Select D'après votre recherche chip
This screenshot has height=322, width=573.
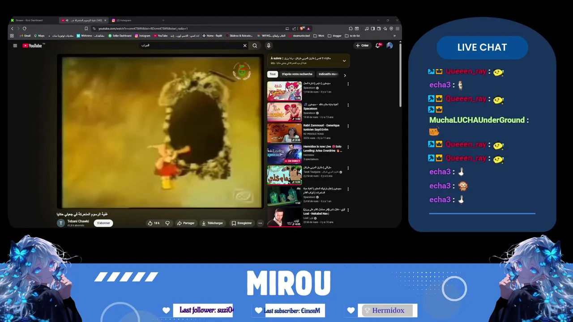tap(297, 74)
